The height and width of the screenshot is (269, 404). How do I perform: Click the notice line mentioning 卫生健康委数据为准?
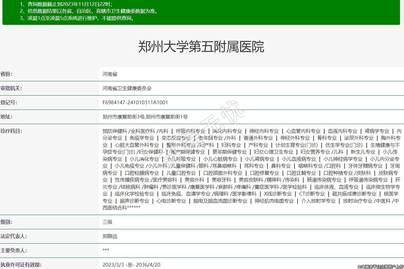(x=89, y=11)
